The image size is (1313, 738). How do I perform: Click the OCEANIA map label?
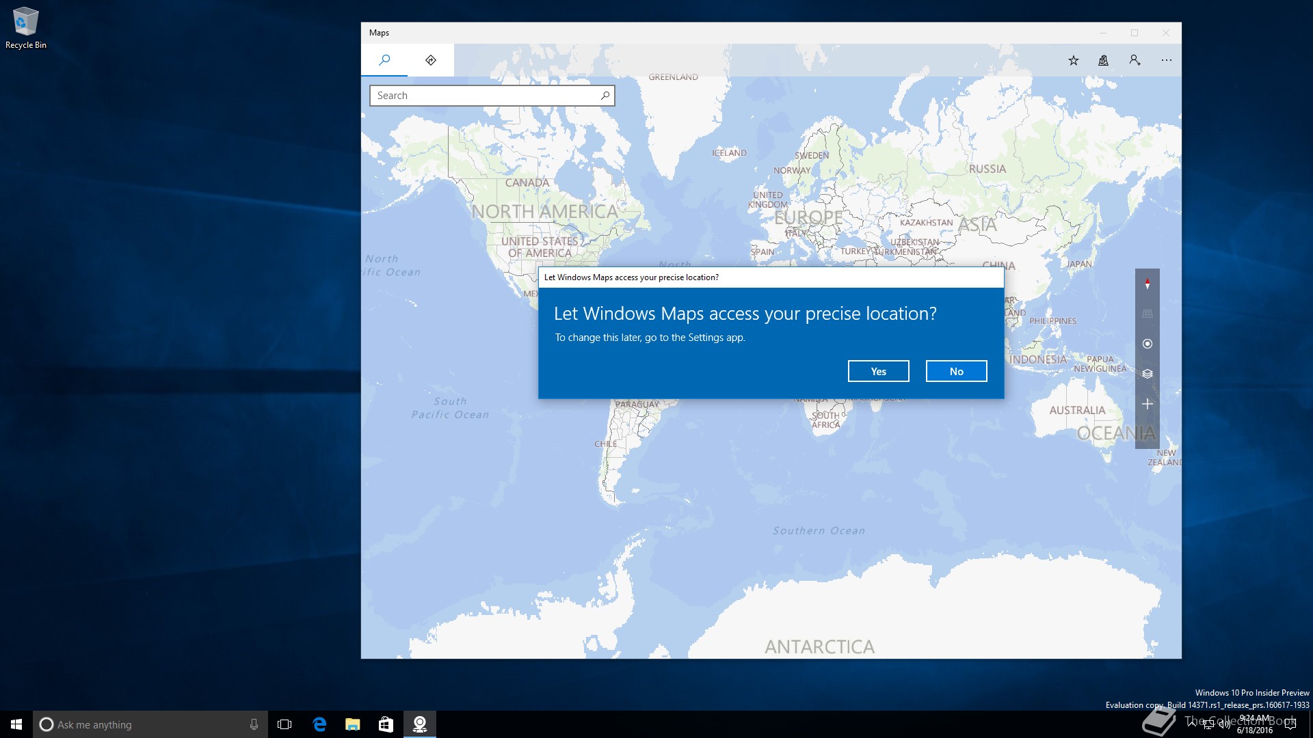point(1116,433)
